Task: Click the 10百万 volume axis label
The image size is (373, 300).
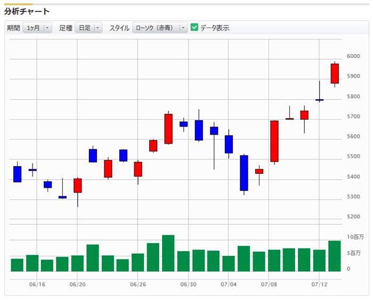Action: point(355,237)
